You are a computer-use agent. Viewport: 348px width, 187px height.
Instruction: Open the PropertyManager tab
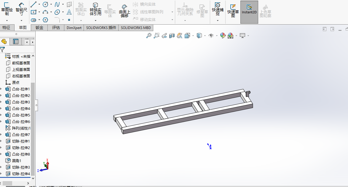tap(15, 41)
